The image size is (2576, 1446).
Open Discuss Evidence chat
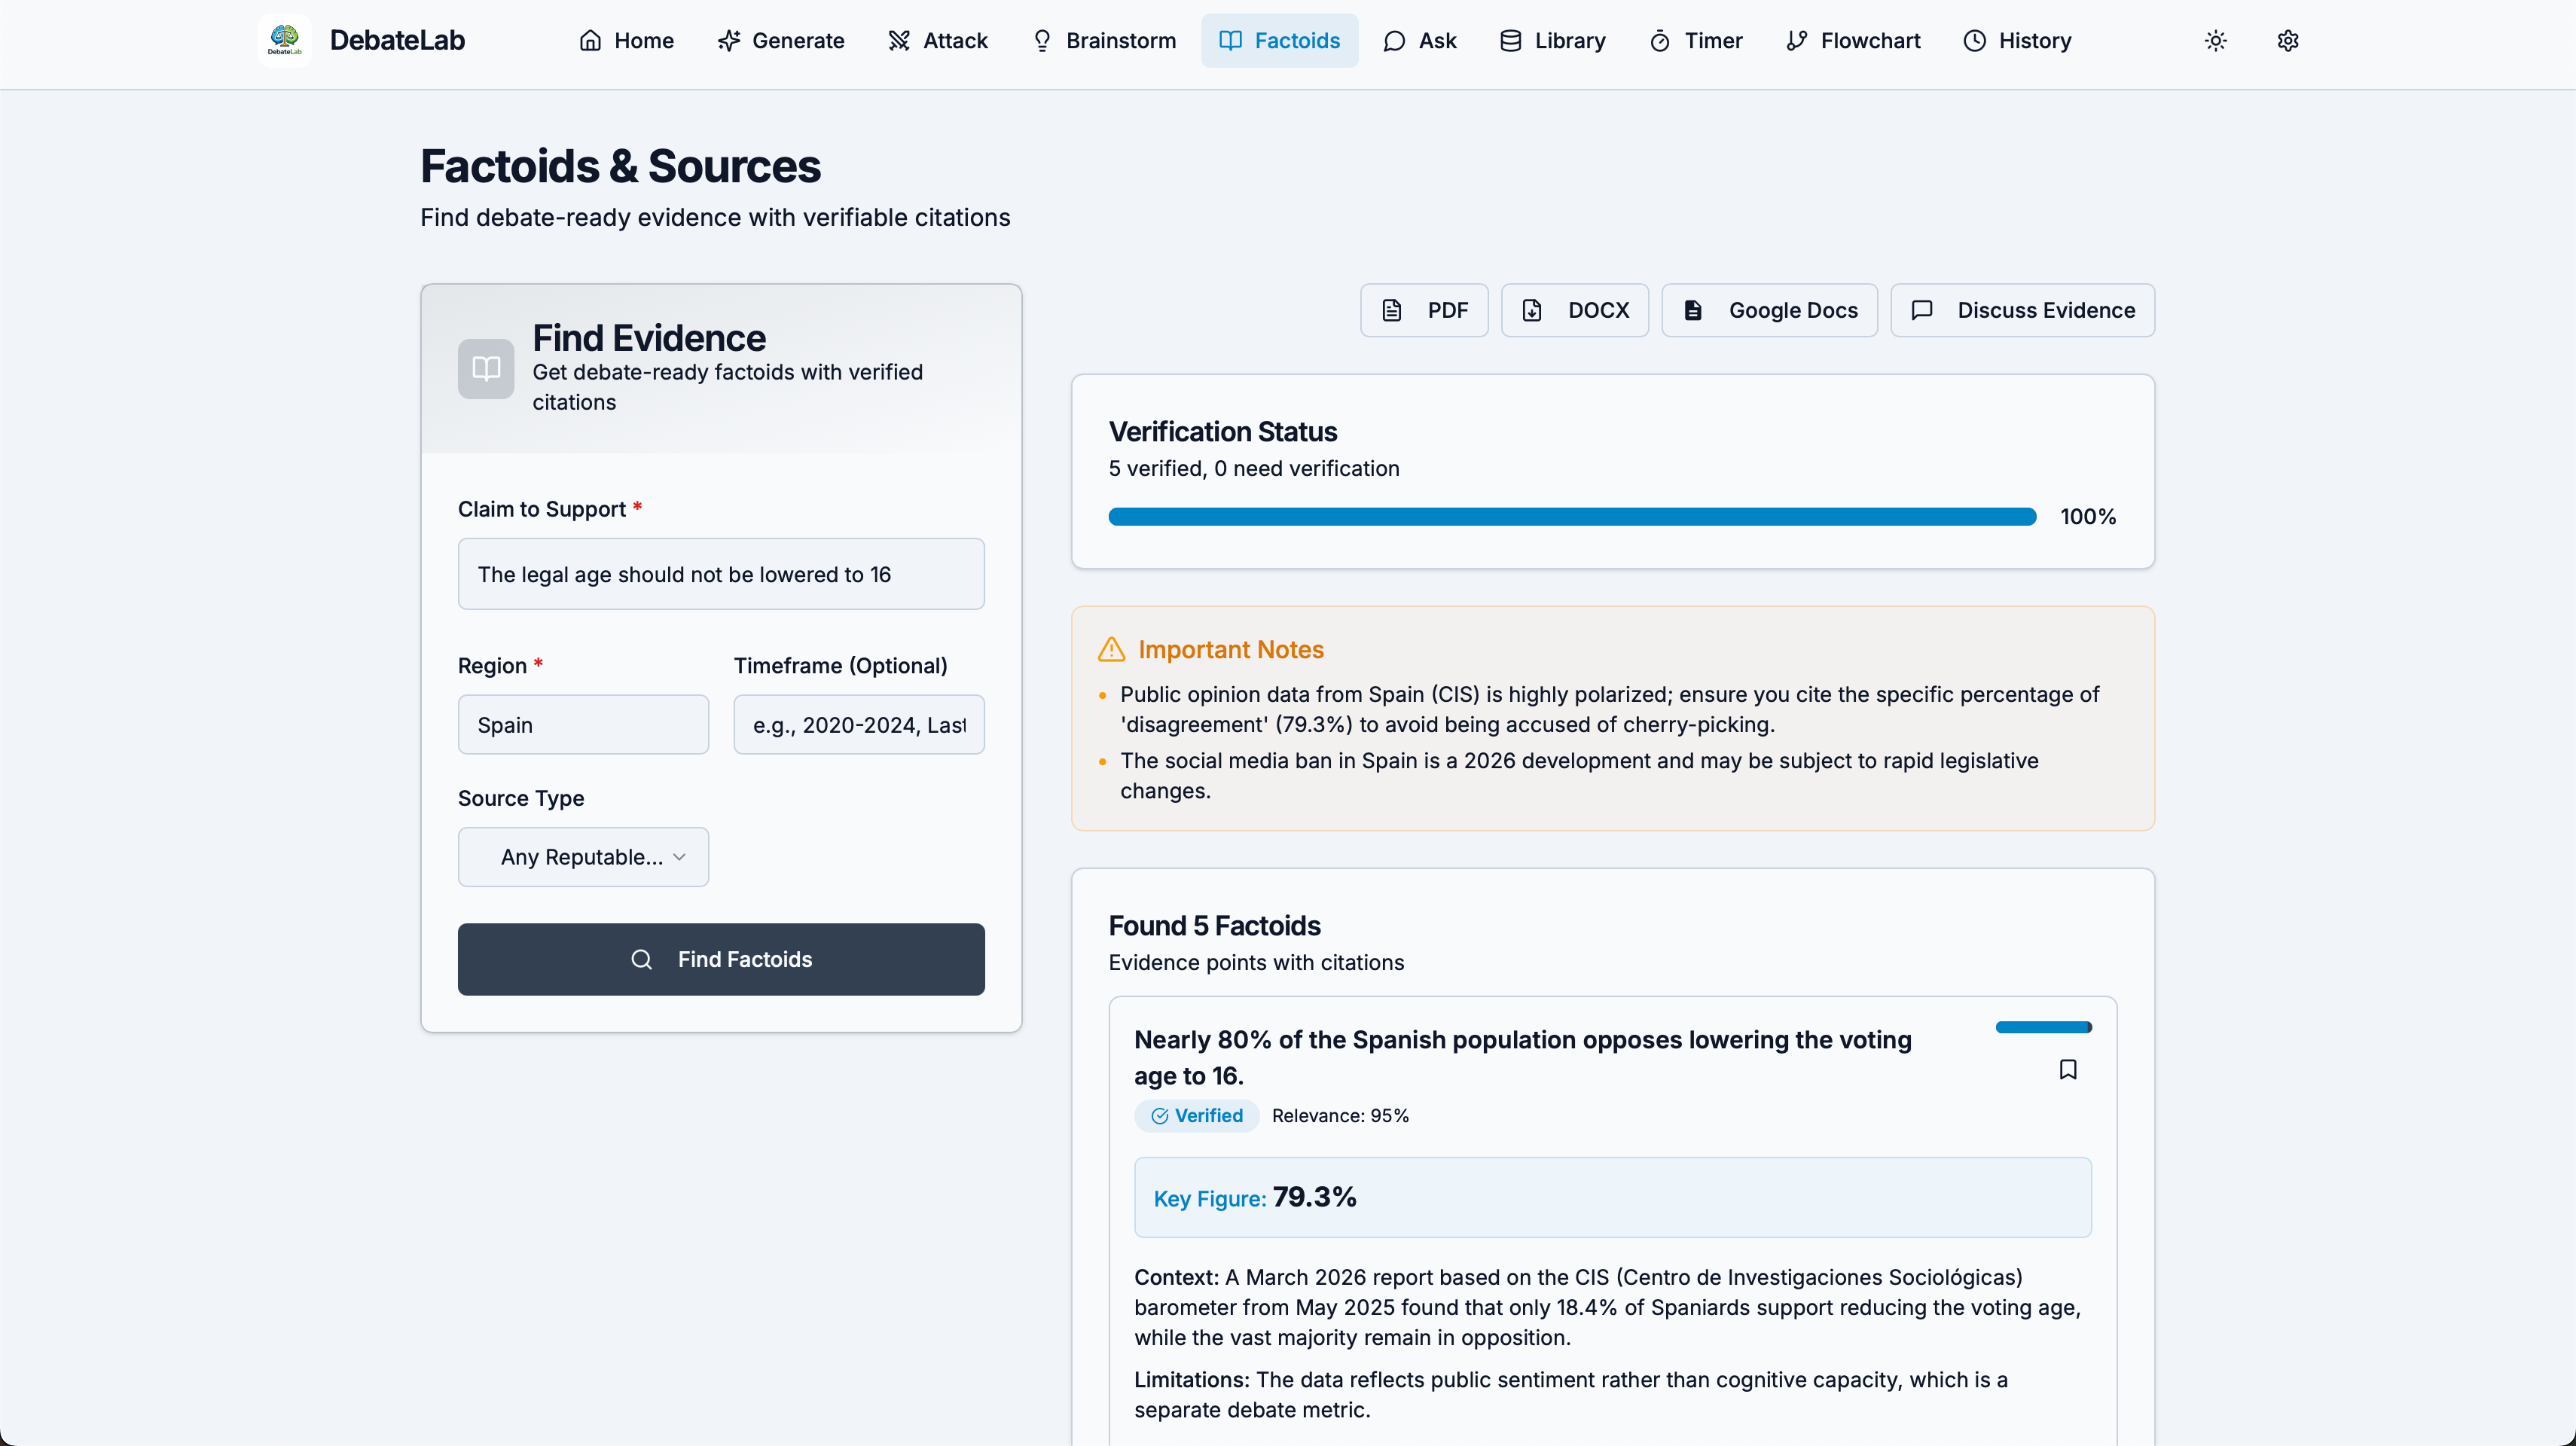2021,310
